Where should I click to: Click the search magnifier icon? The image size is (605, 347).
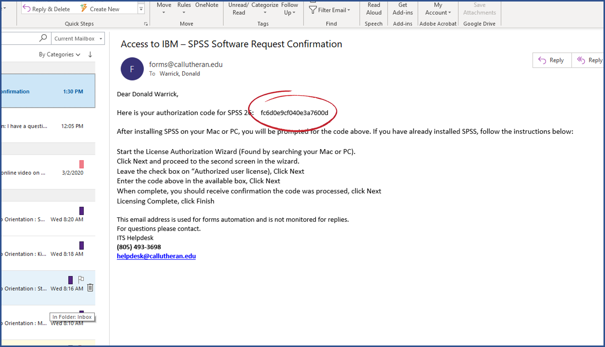coord(43,38)
